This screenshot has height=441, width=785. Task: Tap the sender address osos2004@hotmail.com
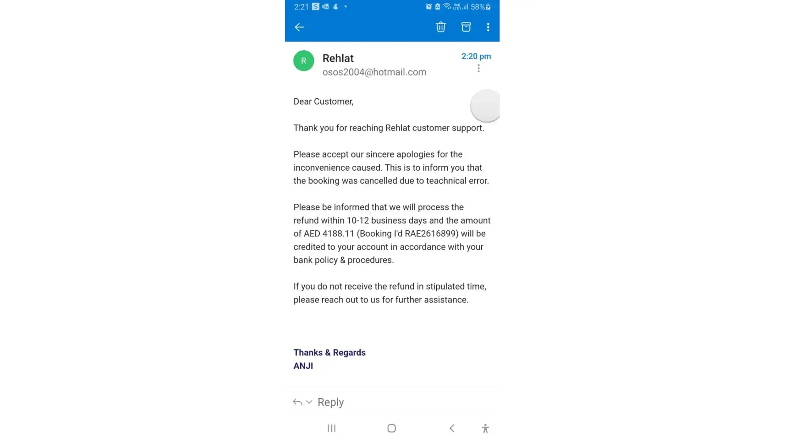point(374,72)
